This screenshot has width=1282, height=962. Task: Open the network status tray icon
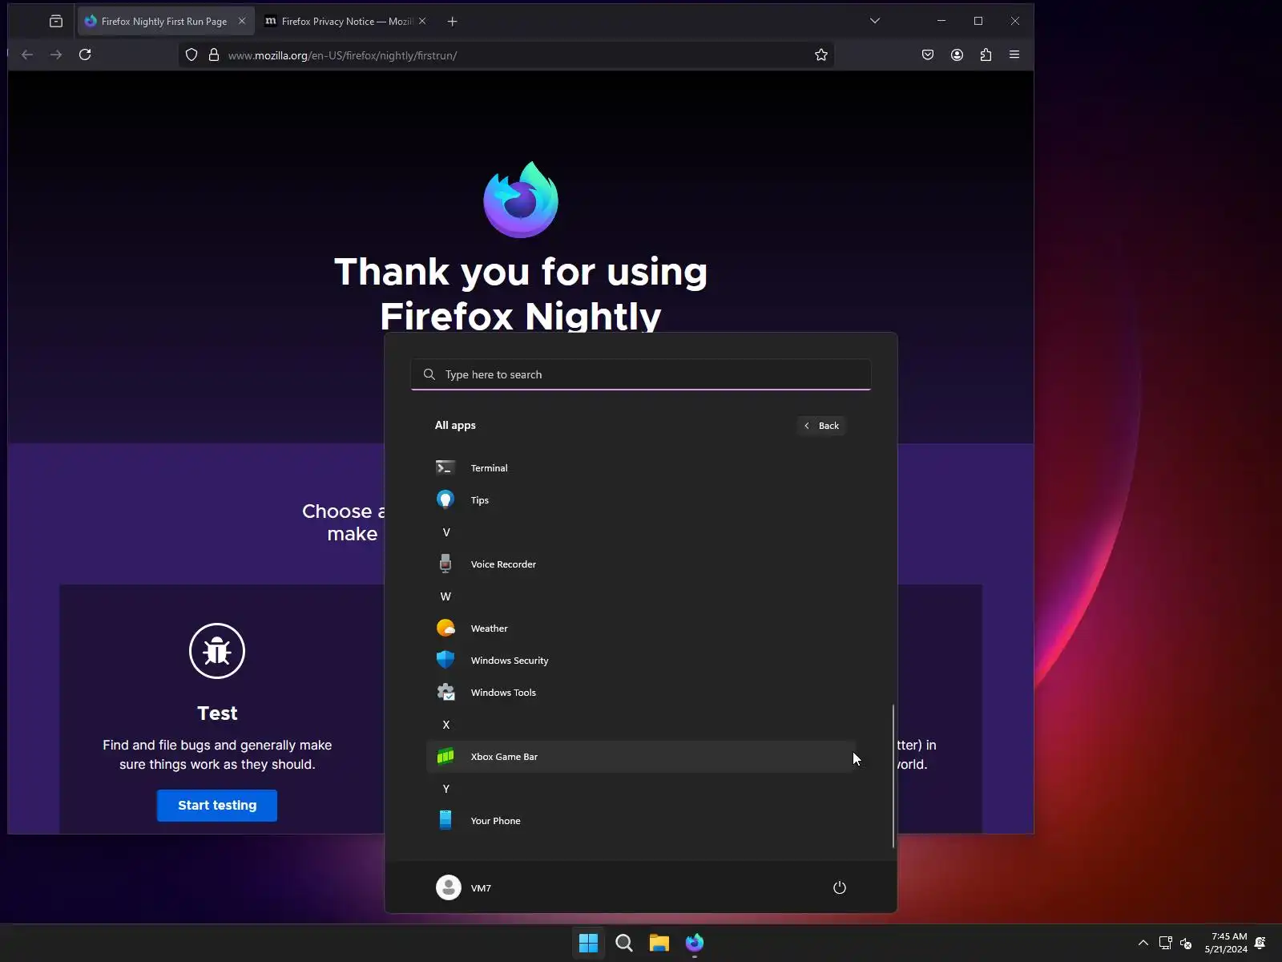1166,943
